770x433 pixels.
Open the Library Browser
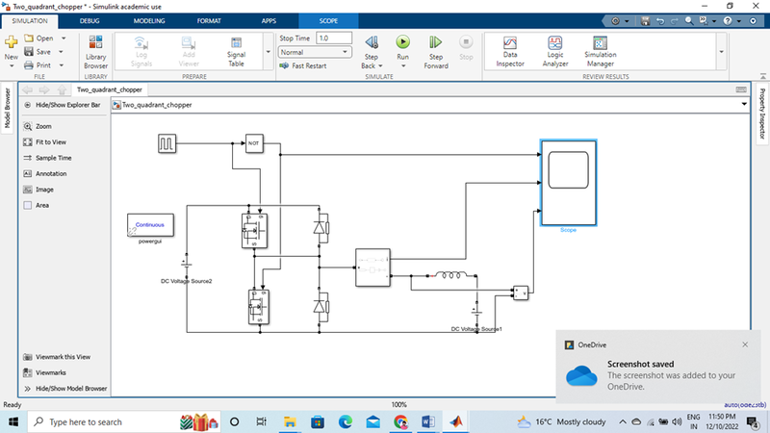[x=95, y=52]
